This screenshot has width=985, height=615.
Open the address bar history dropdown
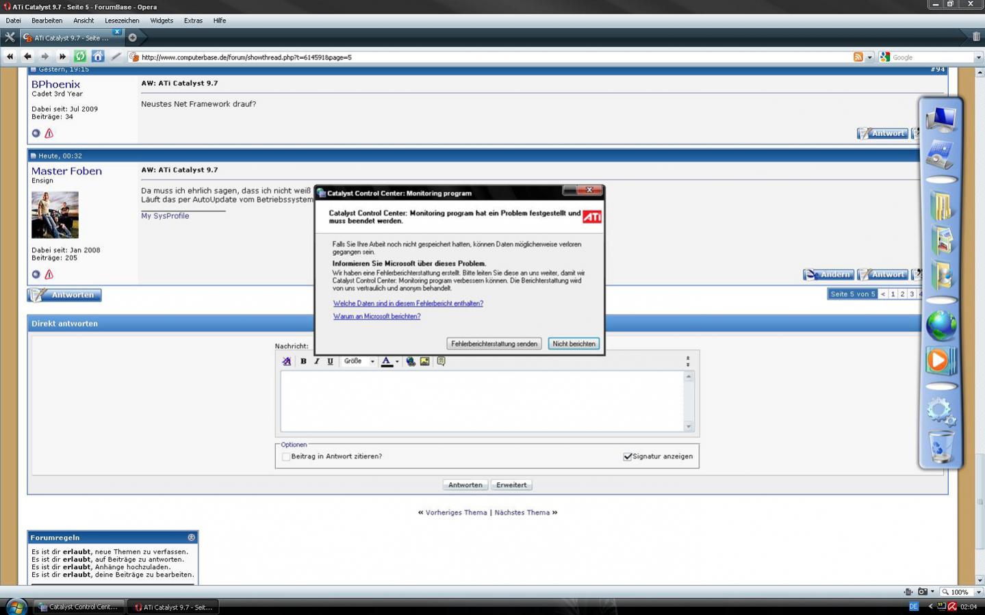coord(869,57)
